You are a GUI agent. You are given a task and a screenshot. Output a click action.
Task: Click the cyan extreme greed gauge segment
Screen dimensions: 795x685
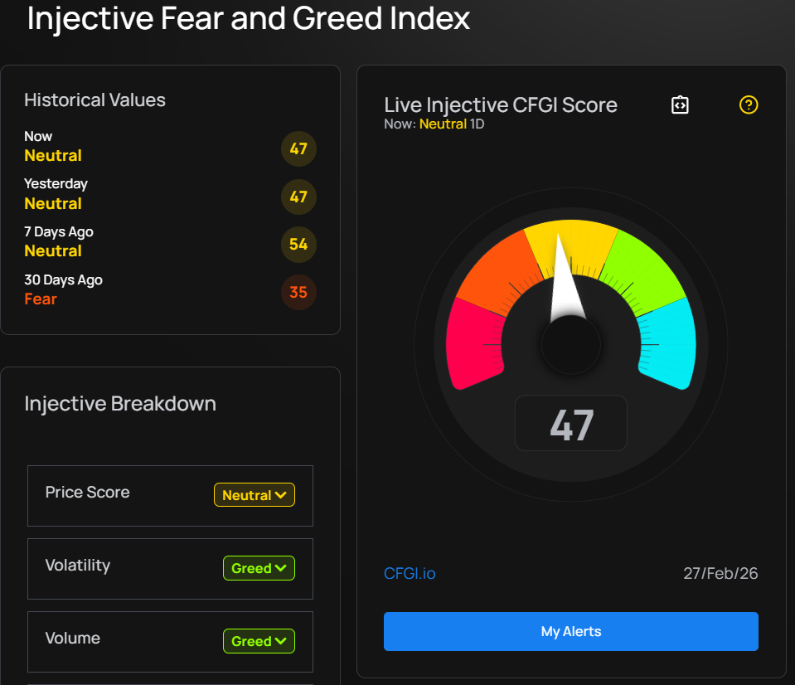[x=669, y=345]
